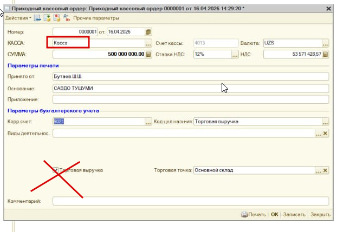Click the Записать button
350x232 pixels.
point(294,214)
